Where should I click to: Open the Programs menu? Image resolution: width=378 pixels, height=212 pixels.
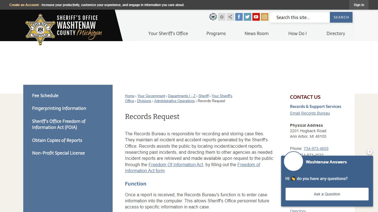(x=216, y=33)
